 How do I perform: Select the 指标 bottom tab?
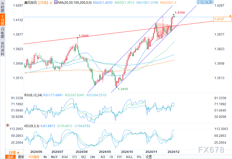click(10, 157)
